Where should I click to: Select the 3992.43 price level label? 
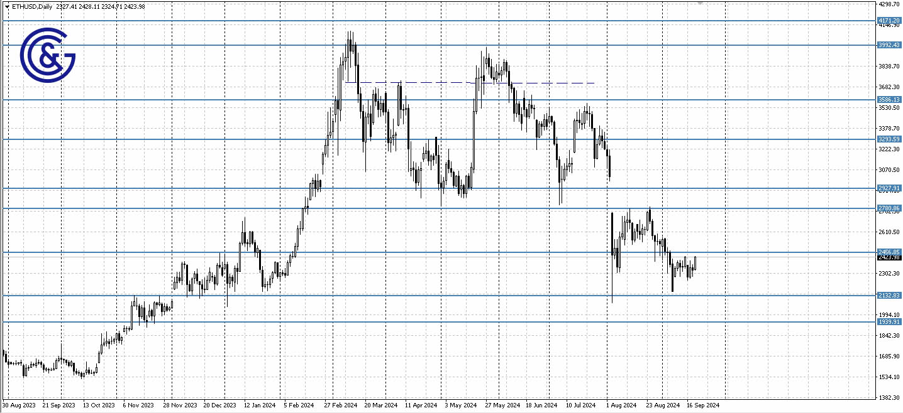[x=889, y=45]
